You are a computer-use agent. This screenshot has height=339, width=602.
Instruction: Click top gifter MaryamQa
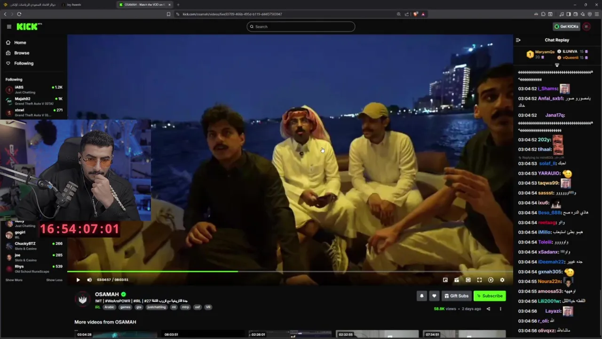(545, 52)
